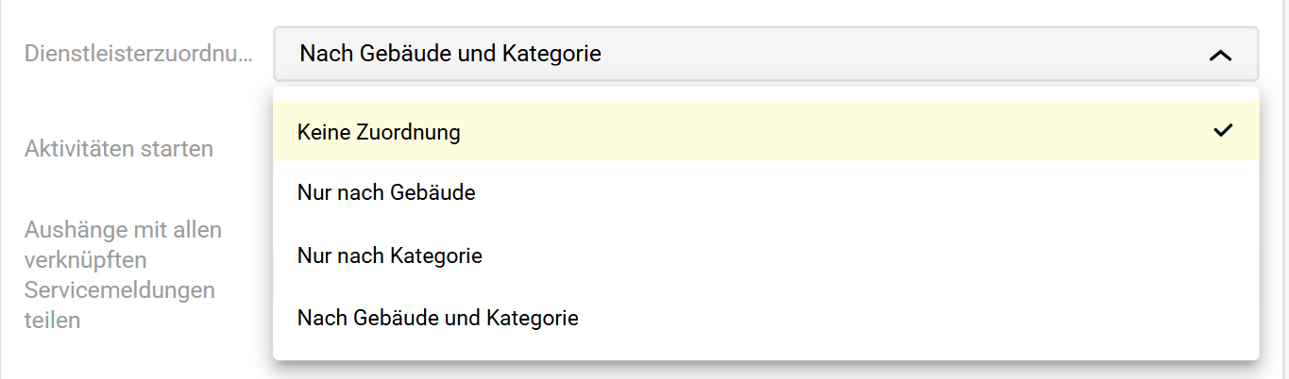
Task: Choose "Nur nach Gebäude" from the list
Action: [x=386, y=193]
